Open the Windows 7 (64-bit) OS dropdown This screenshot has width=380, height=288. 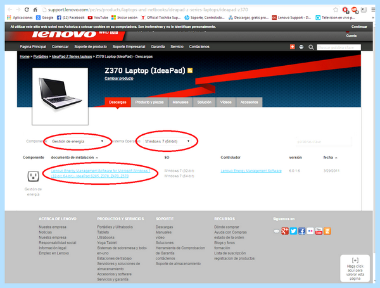tap(167, 141)
